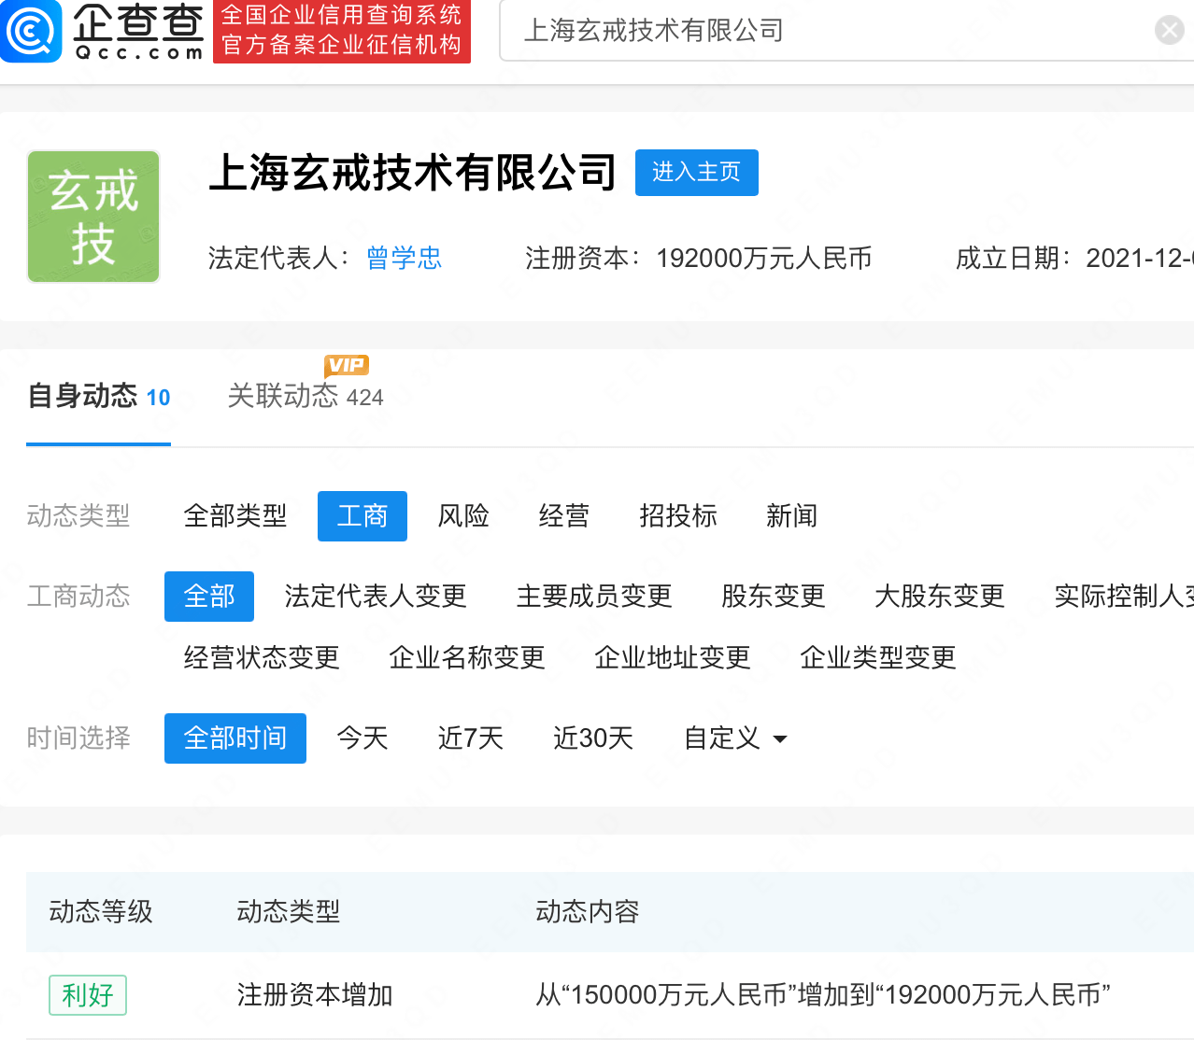Open the 自定义 time range dropdown

735,738
